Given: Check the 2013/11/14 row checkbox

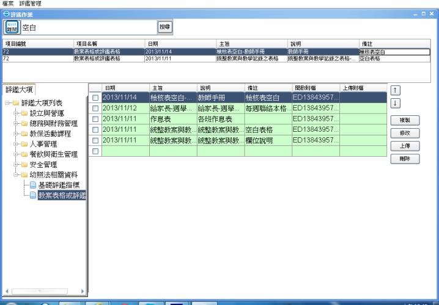Looking at the screenshot, I should coord(95,97).
